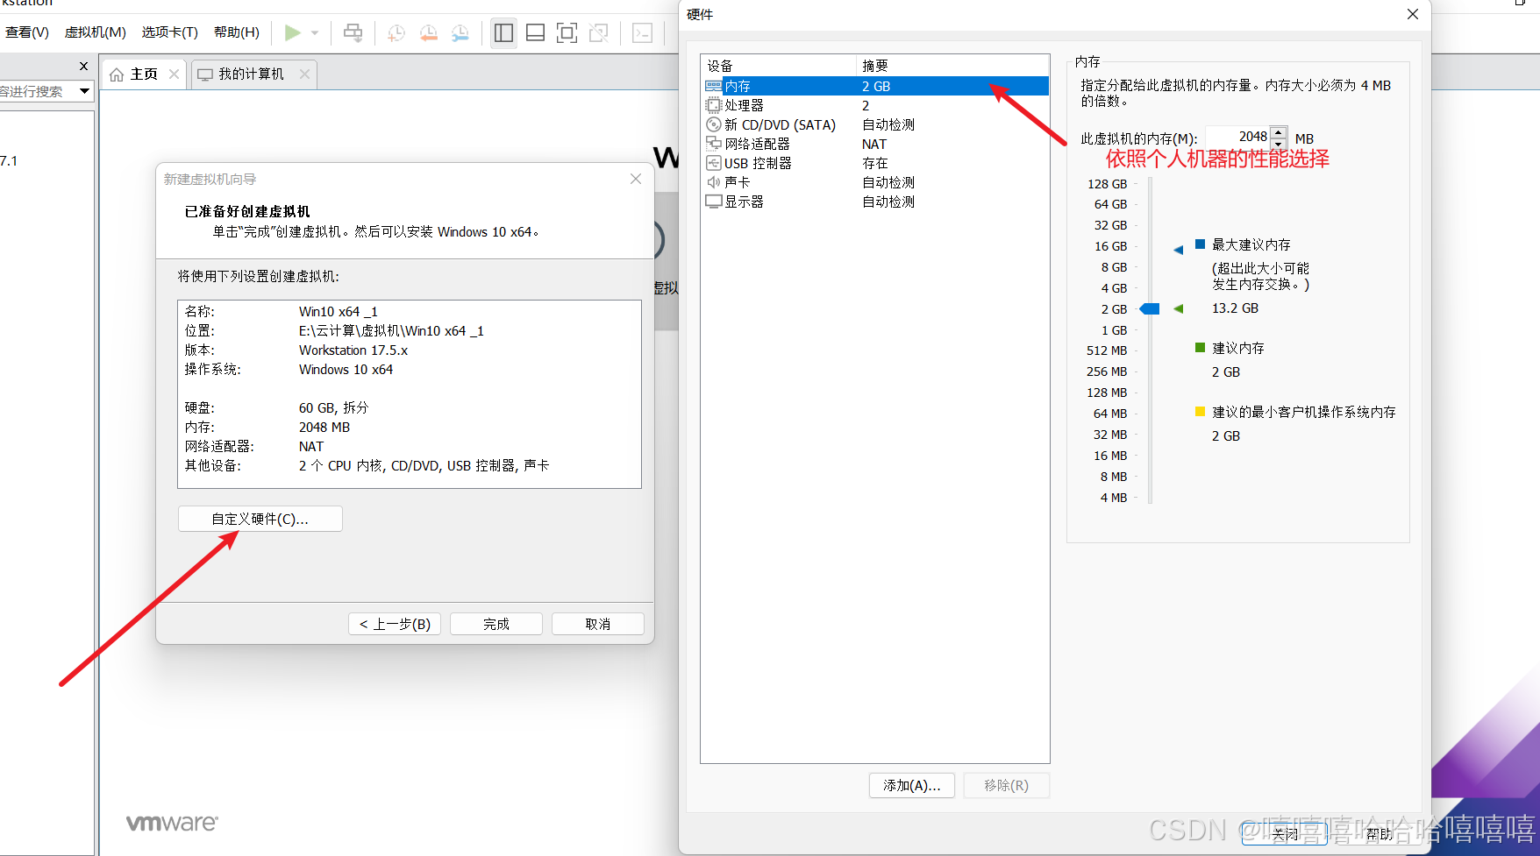Click the 2 GB summary cell for 内存
This screenshot has width=1540, height=856.
pyautogui.click(x=876, y=86)
